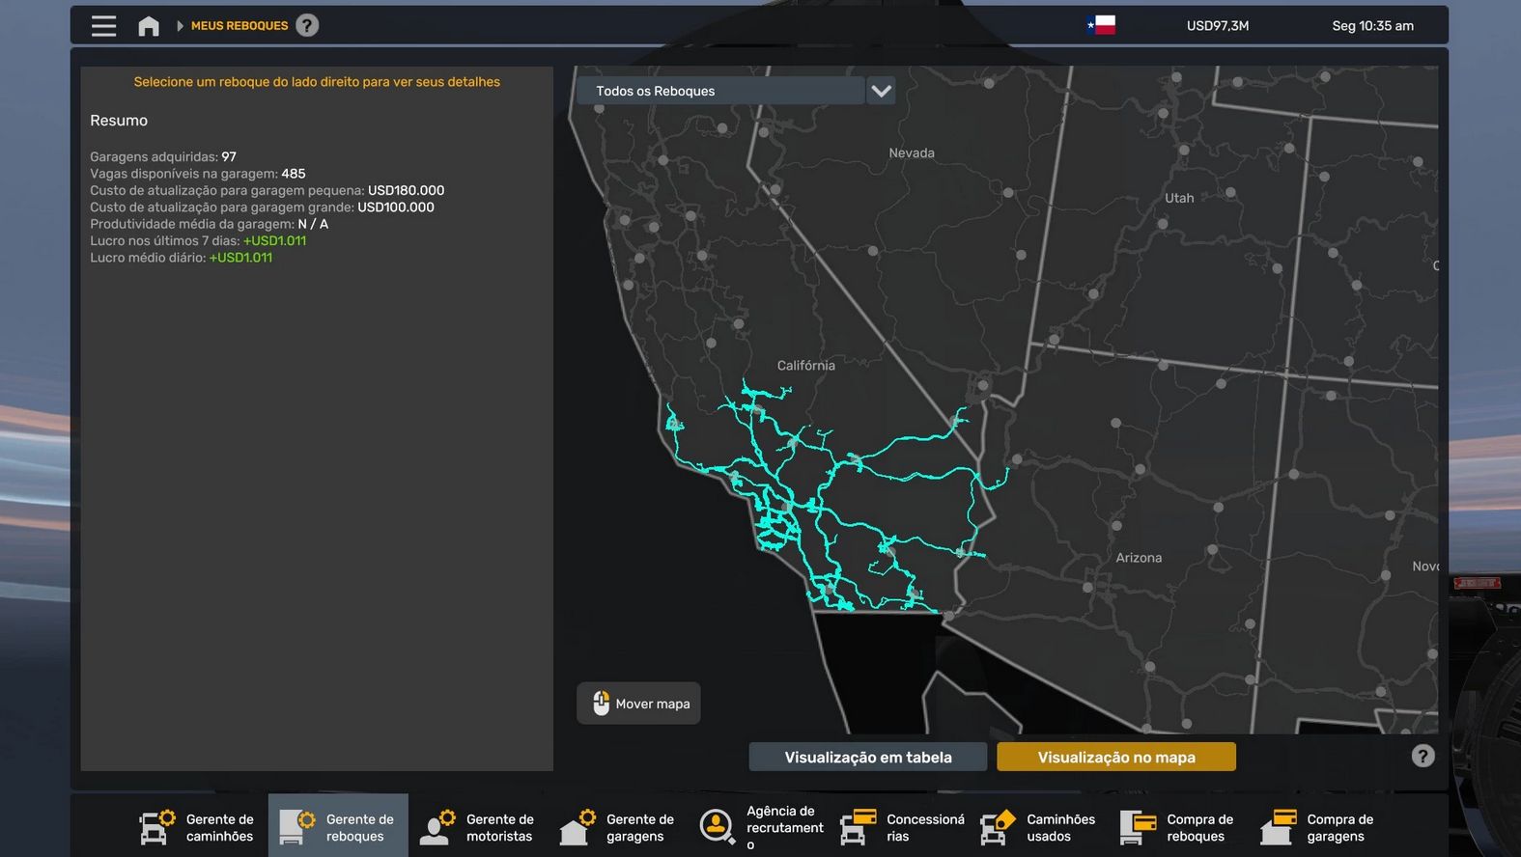Select Gerente de reboques tab
This screenshot has width=1521, height=857.
click(338, 827)
